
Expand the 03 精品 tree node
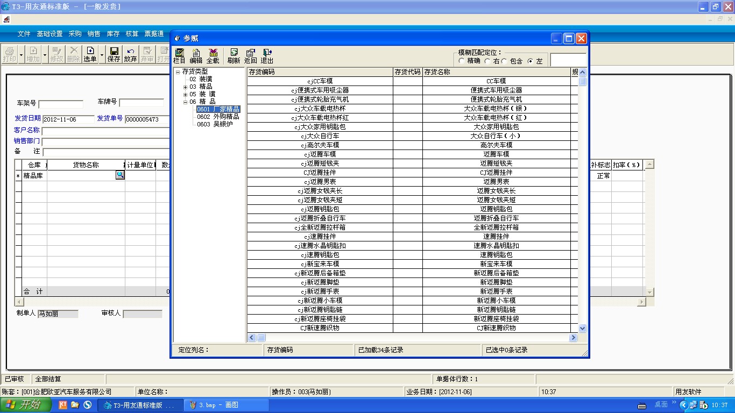point(185,87)
